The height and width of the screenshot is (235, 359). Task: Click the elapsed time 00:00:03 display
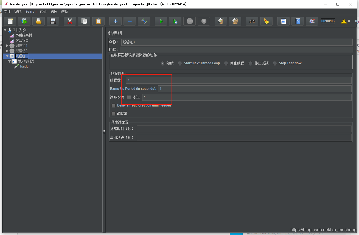pyautogui.click(x=328, y=21)
